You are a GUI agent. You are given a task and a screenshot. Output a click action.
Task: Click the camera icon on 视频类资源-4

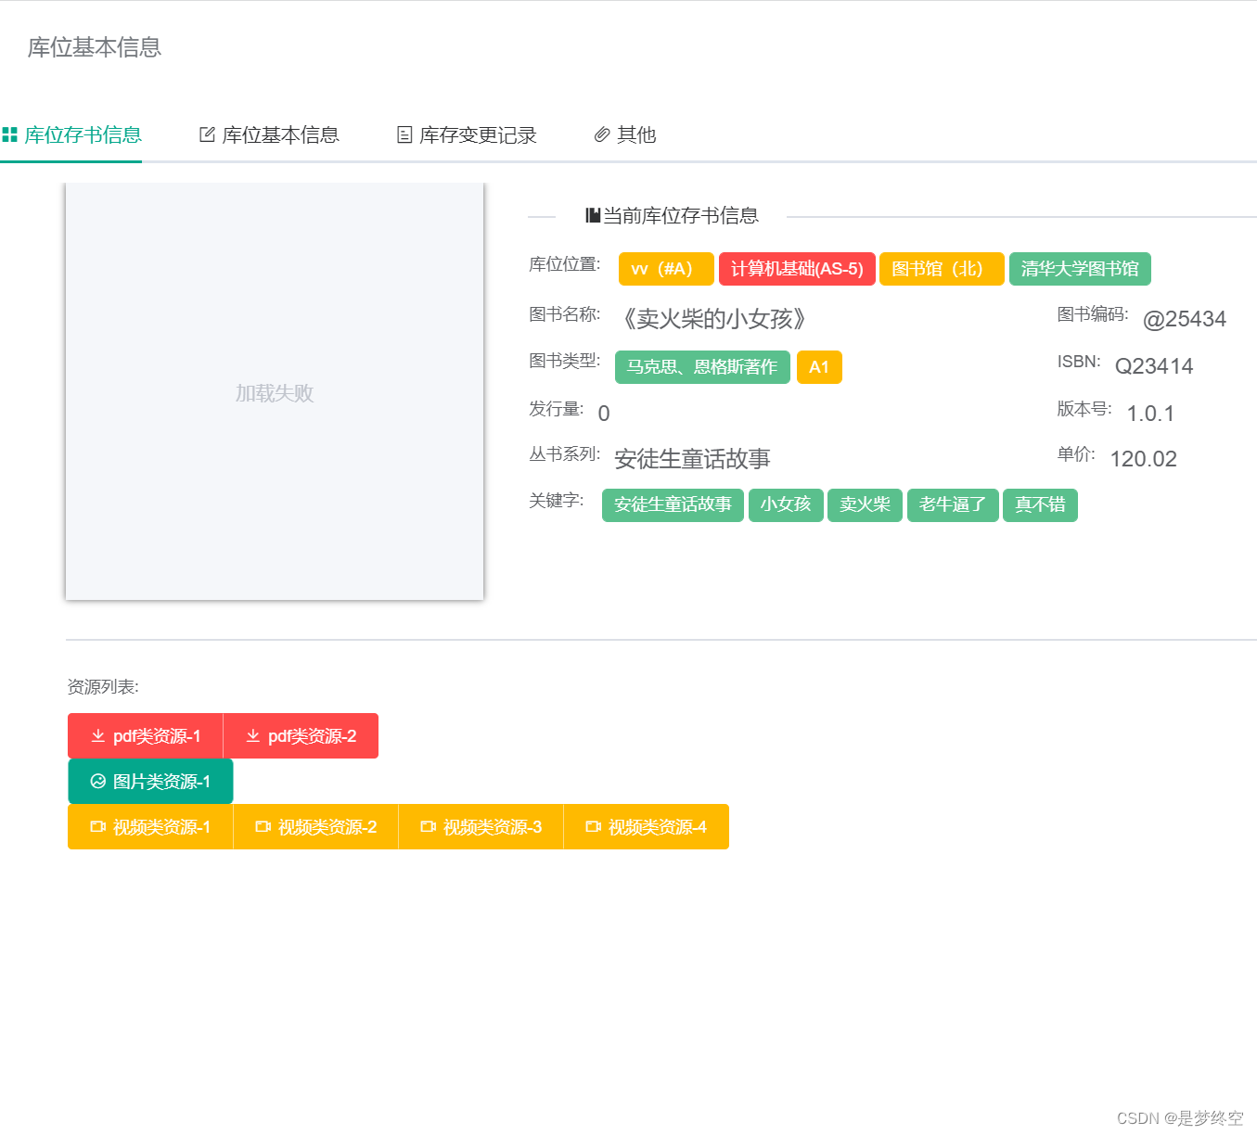(x=594, y=826)
